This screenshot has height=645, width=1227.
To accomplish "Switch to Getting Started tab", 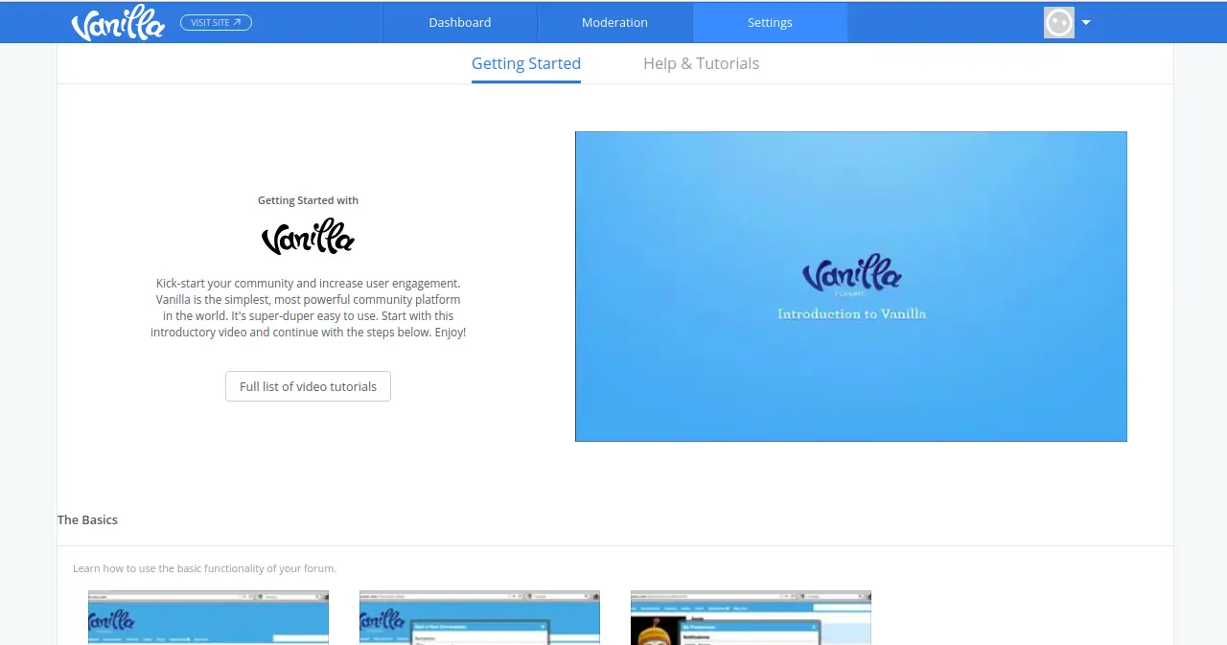I will point(526,63).
